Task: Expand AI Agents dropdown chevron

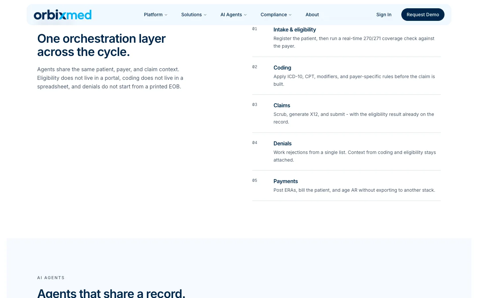Action: tap(245, 15)
